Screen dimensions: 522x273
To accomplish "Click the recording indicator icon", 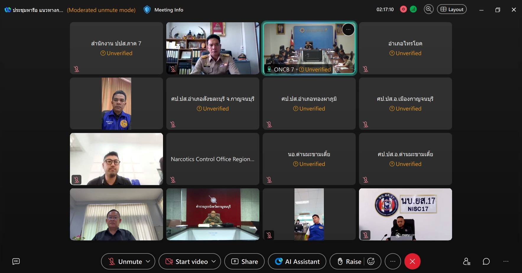I will click(403, 9).
